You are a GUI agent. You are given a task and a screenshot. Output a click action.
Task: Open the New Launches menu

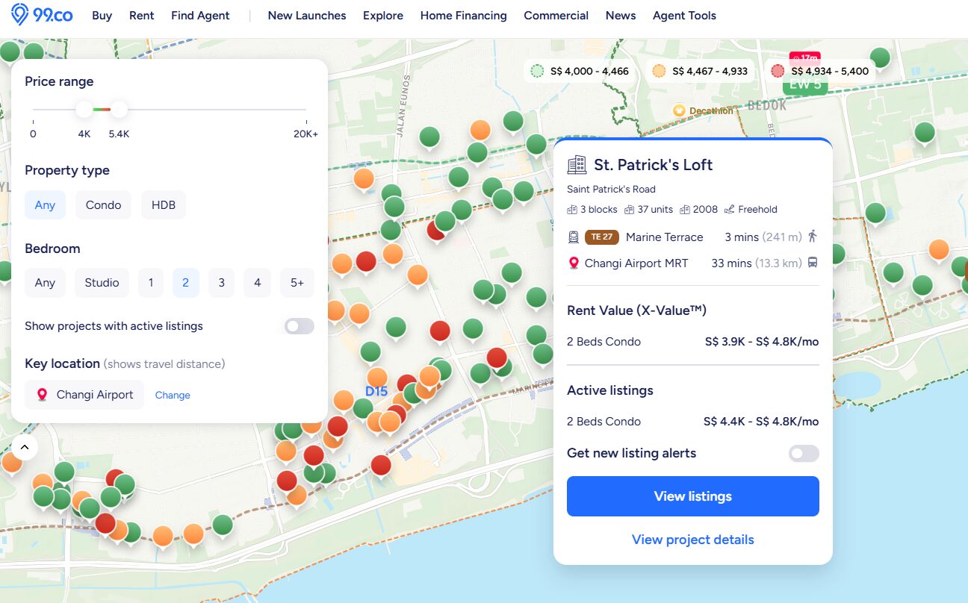(307, 16)
